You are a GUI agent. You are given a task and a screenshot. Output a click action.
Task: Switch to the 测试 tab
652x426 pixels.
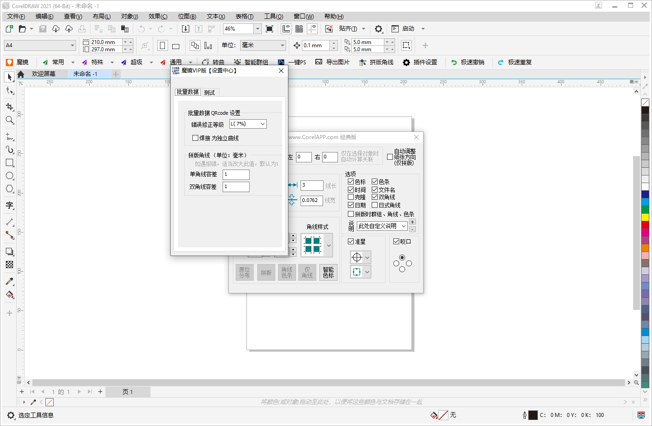pyautogui.click(x=210, y=93)
